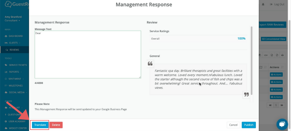The width and height of the screenshot is (291, 131).
Task: Publish the management response
Action: 249,125
